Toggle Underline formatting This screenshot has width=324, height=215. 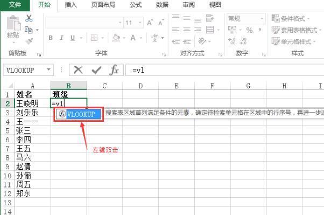tap(73, 38)
